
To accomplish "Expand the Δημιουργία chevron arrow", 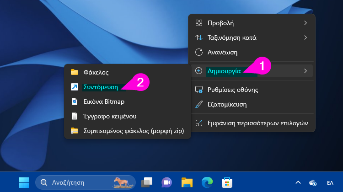I will 305,71.
